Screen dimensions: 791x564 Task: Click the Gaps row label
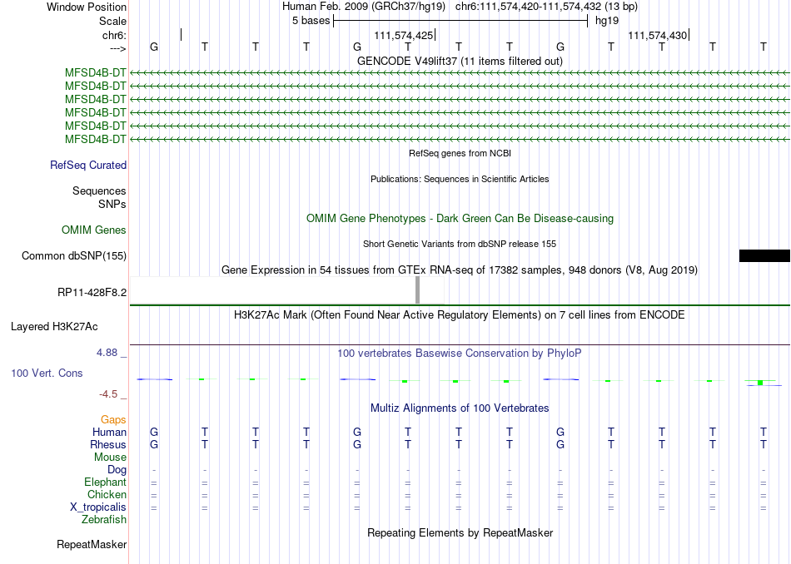(113, 420)
